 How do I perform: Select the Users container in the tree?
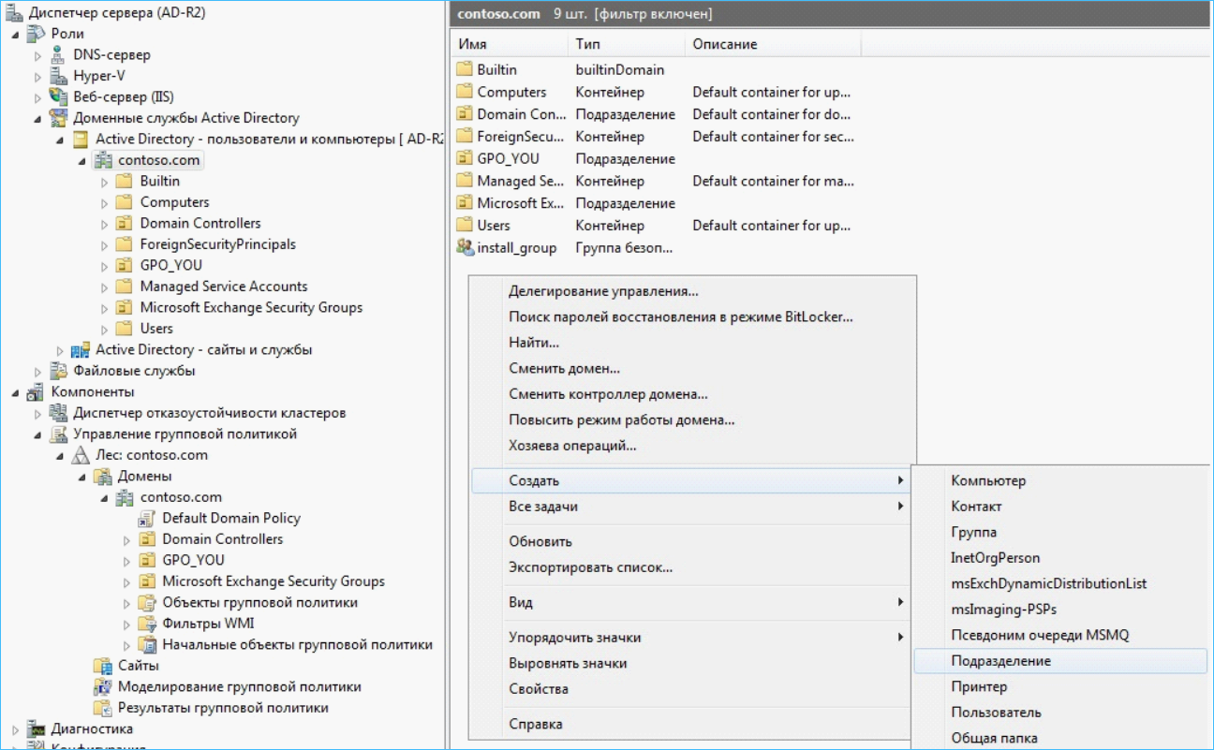coord(156,329)
